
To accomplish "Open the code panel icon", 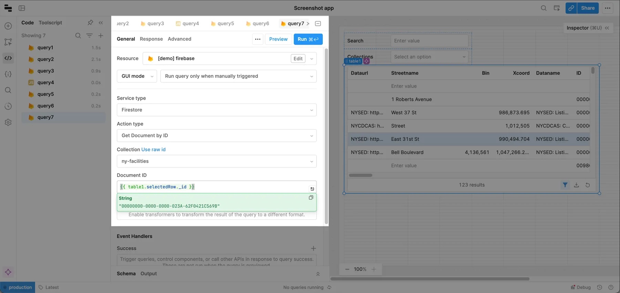I will coord(8,58).
